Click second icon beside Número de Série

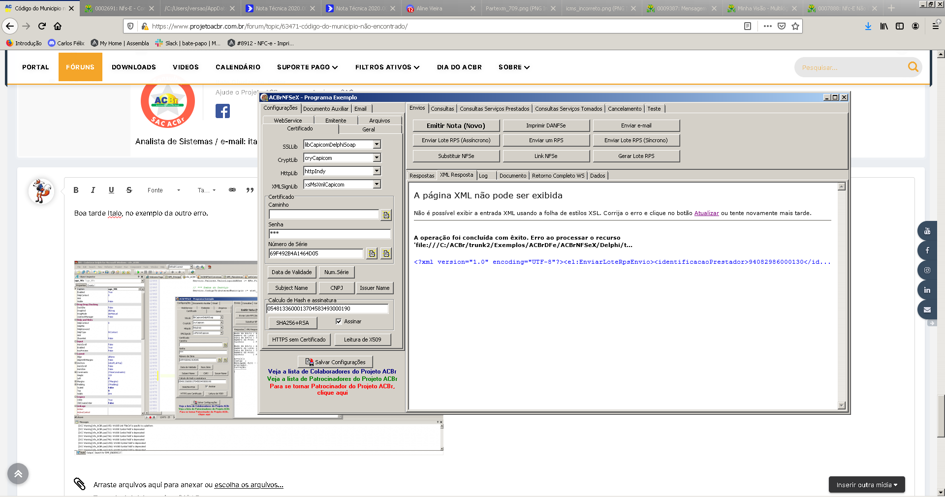click(x=386, y=253)
